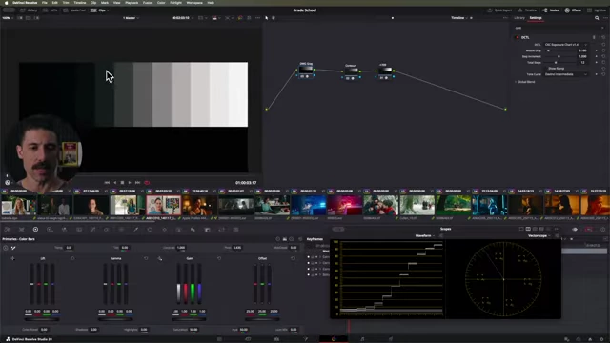Reset the Middle Gray parameter
This screenshot has height=343, width=610.
pyautogui.click(x=603, y=50)
